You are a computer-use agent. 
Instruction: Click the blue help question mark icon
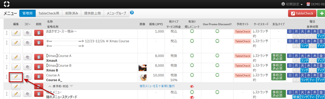(x=132, y=13)
